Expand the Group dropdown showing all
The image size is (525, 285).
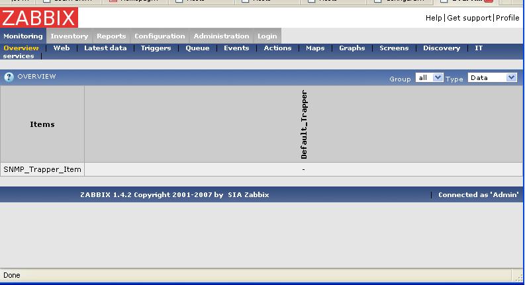point(429,77)
